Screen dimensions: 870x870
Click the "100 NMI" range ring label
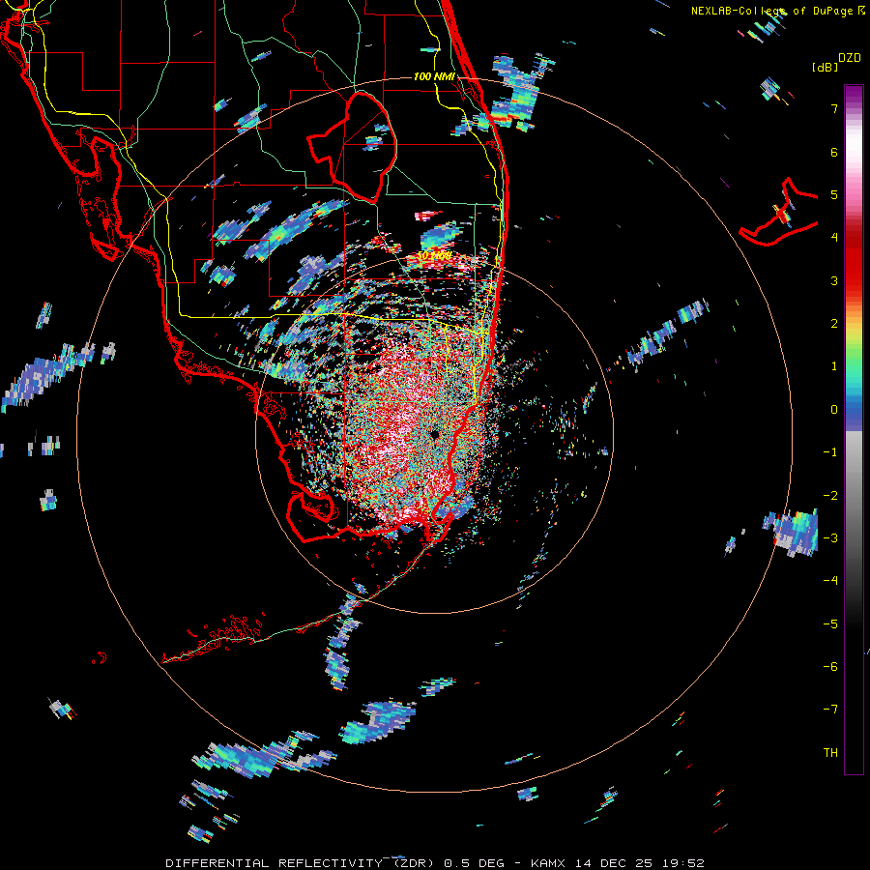point(434,76)
